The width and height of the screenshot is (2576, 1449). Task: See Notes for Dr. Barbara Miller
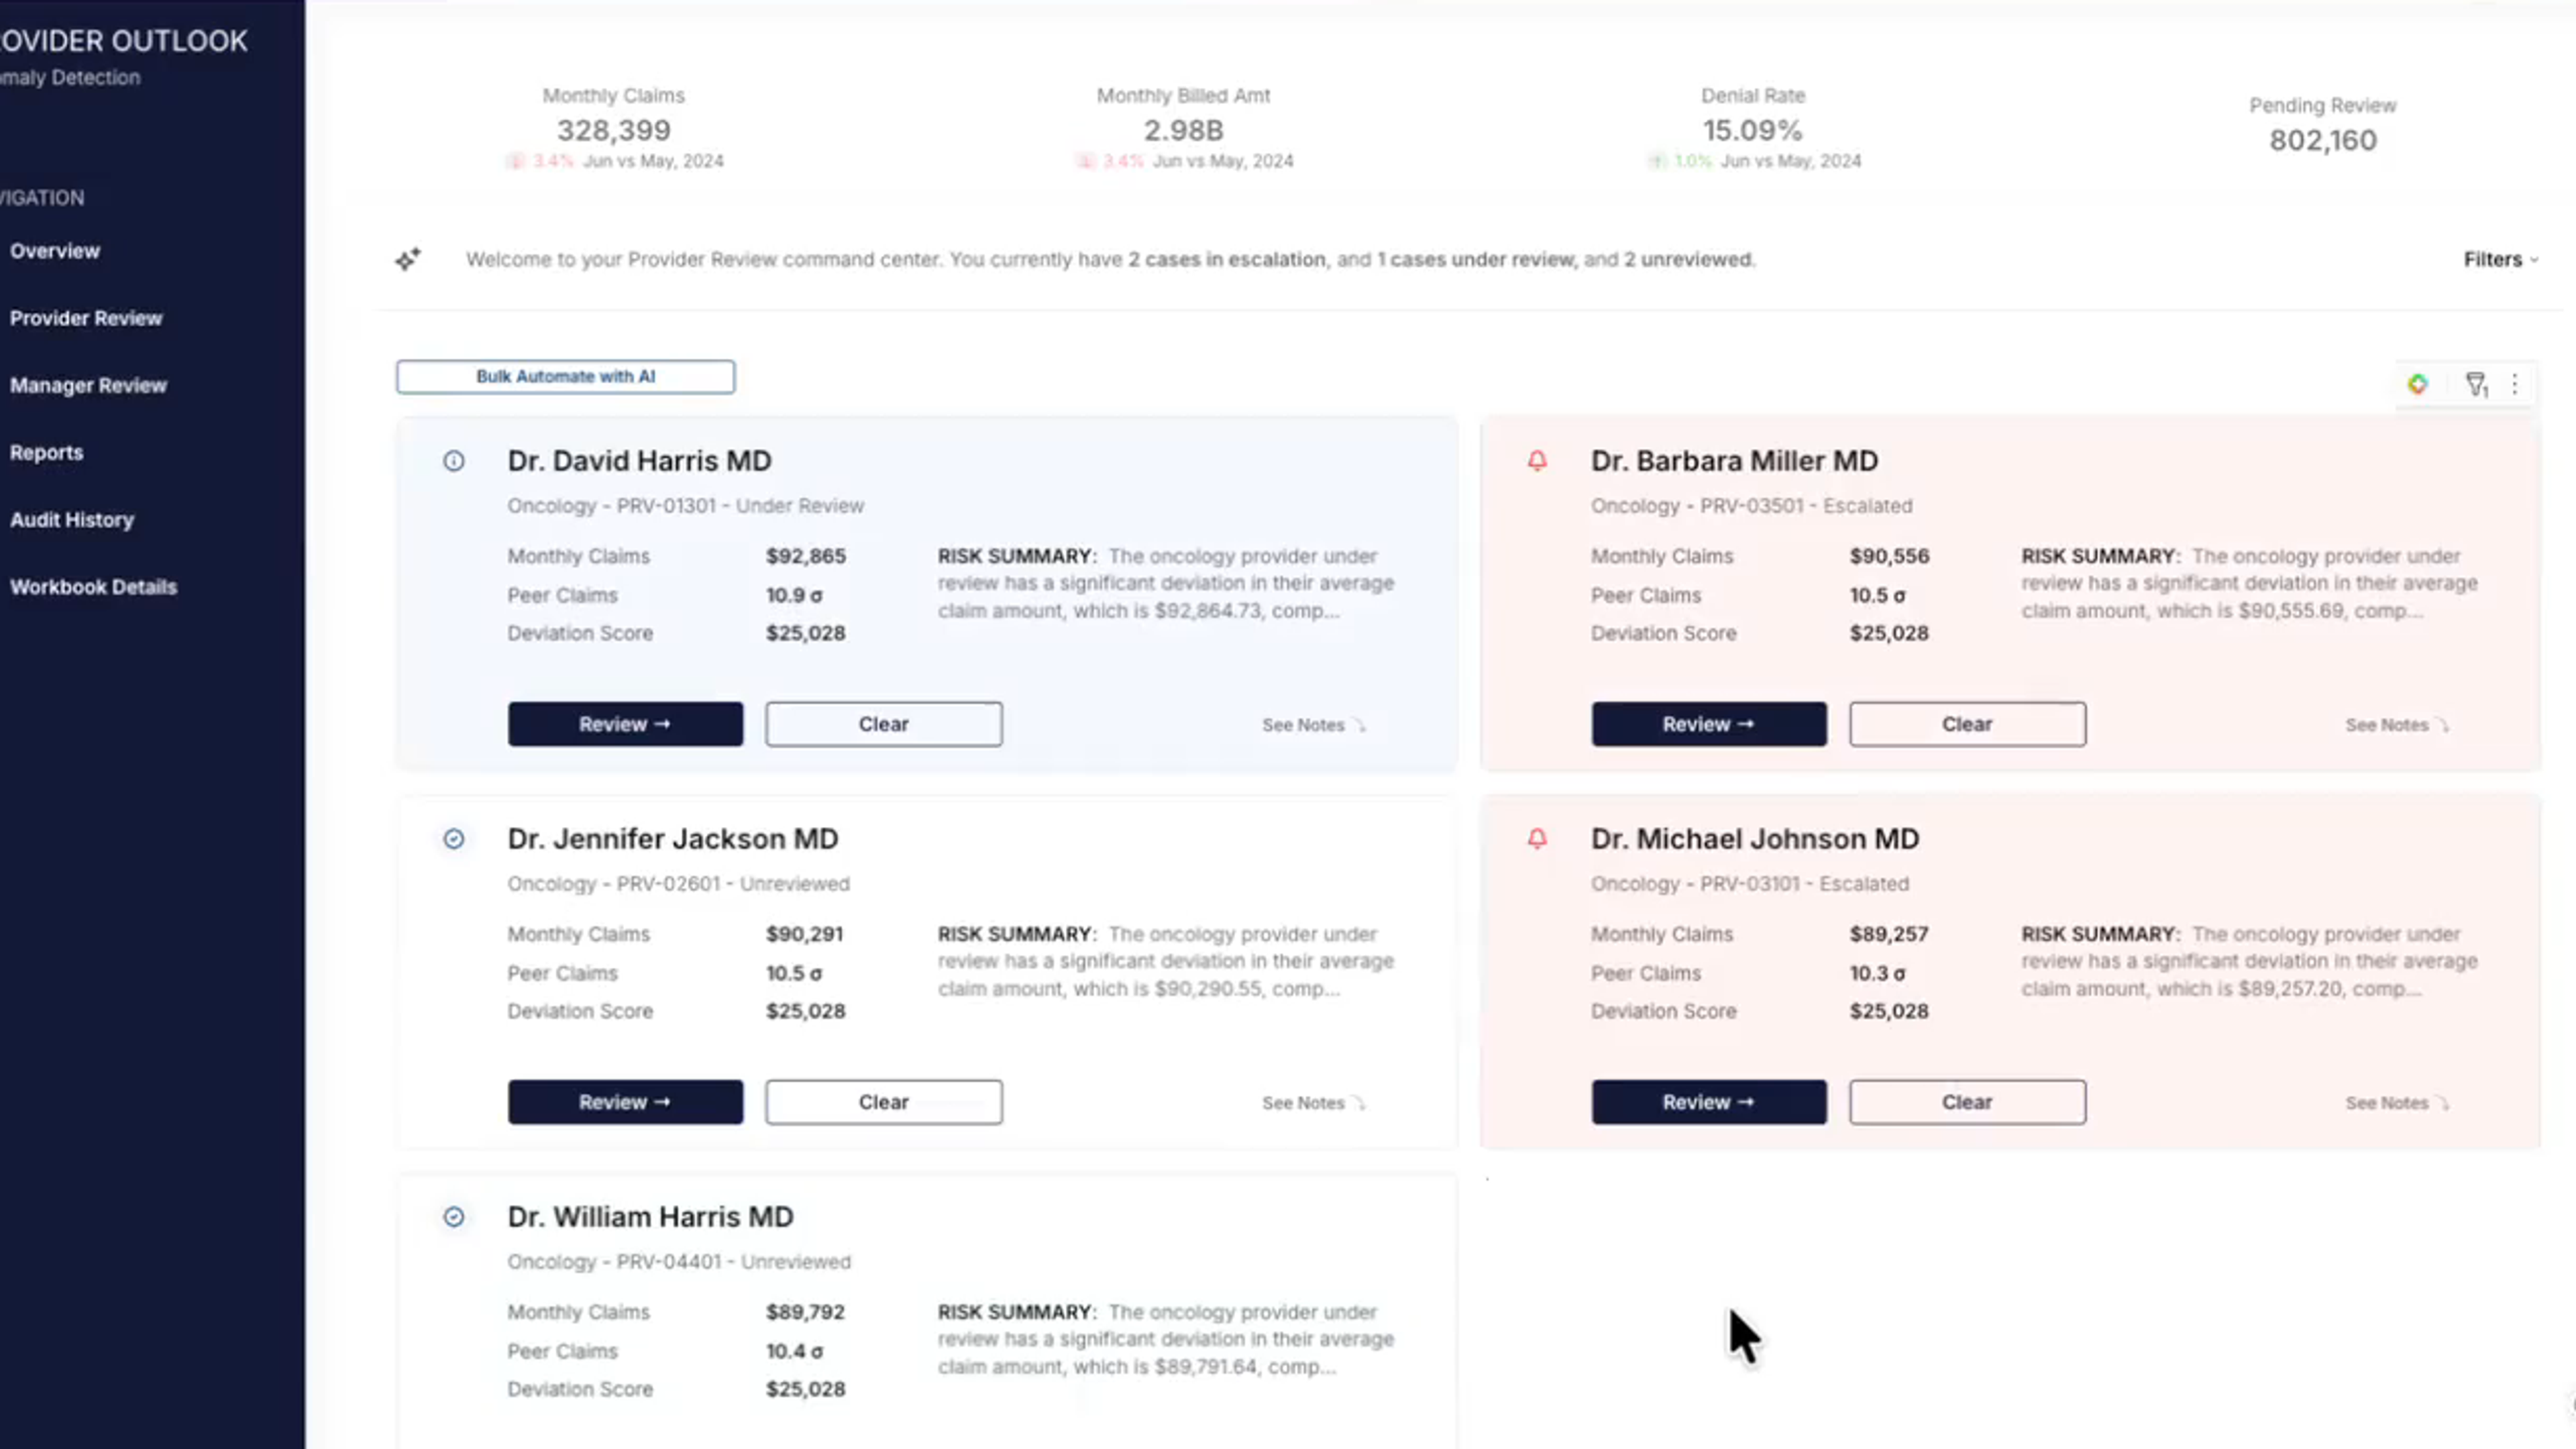[x=2397, y=725]
